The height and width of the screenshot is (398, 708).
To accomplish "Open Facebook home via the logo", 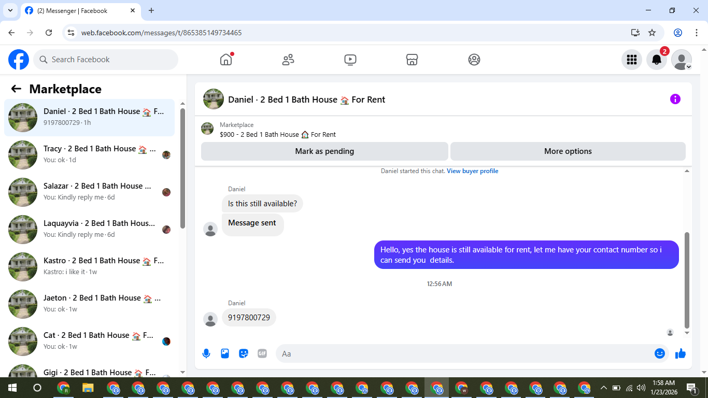I will click(x=19, y=60).
